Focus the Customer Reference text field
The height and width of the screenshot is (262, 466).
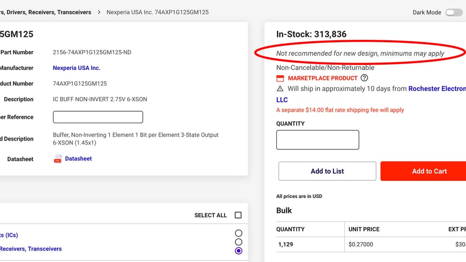(98, 117)
